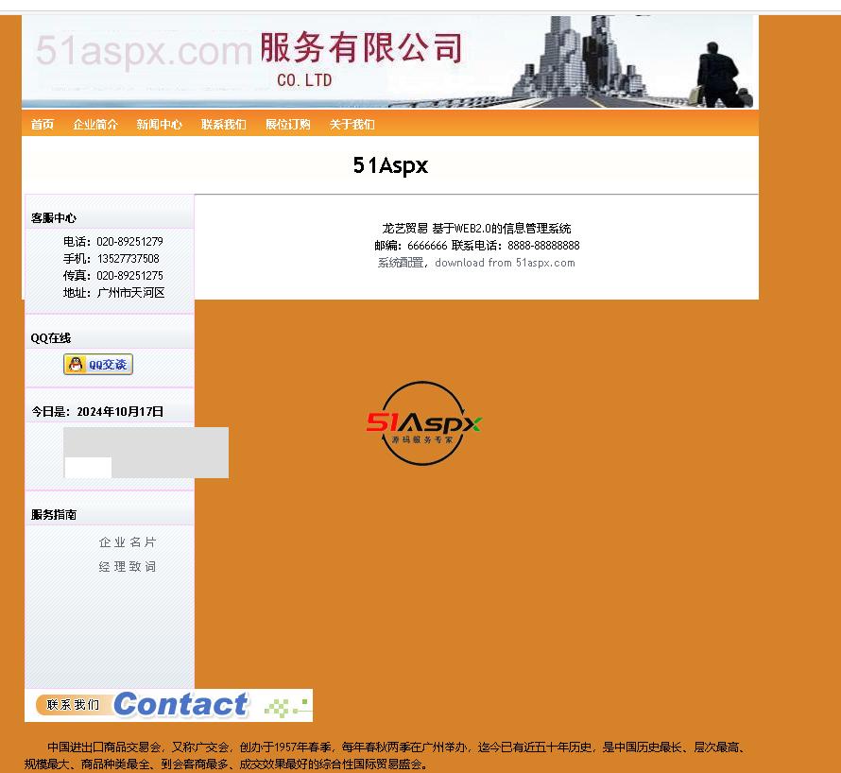Viewport: 841px width, 773px height.
Task: Open the 经理致词 service link
Action: pos(128,566)
